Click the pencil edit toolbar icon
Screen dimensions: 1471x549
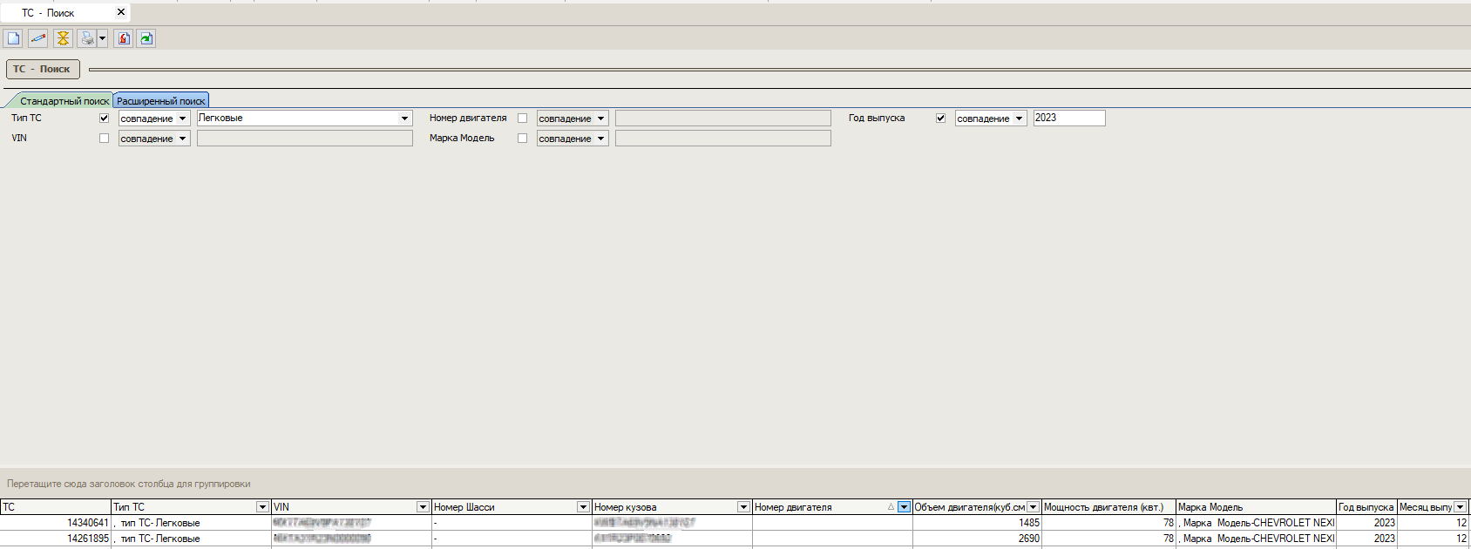(x=37, y=38)
